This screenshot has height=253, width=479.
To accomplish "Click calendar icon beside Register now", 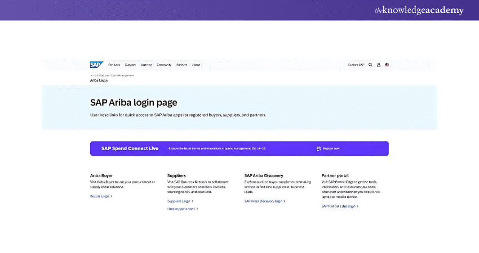I will (x=318, y=148).
